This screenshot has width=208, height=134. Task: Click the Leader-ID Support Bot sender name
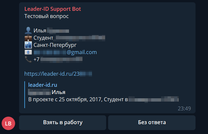(x=53, y=9)
